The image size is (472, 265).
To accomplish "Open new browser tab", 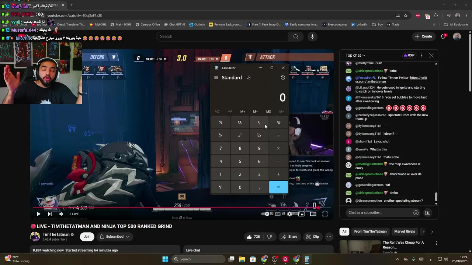I will coord(72,5).
